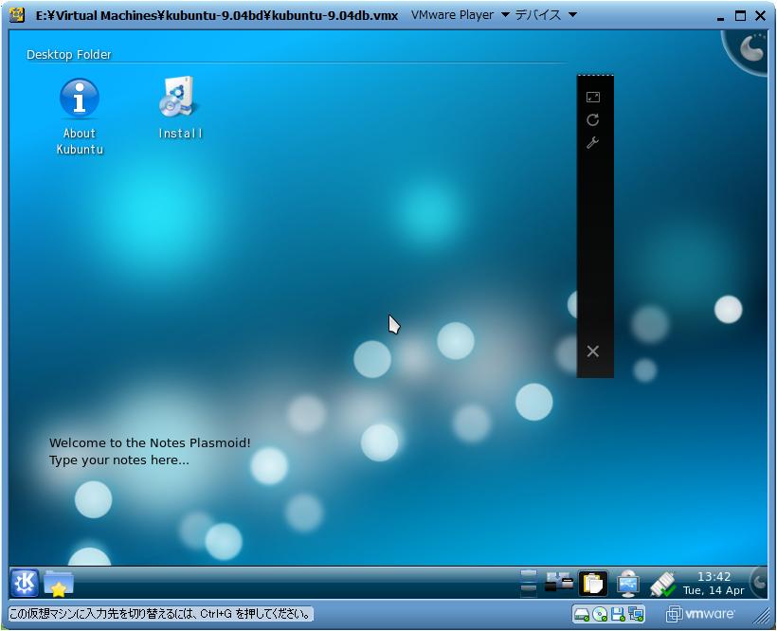This screenshot has height=631, width=777.
Task: Open the KDE Kickoff application launcher
Action: click(25, 583)
